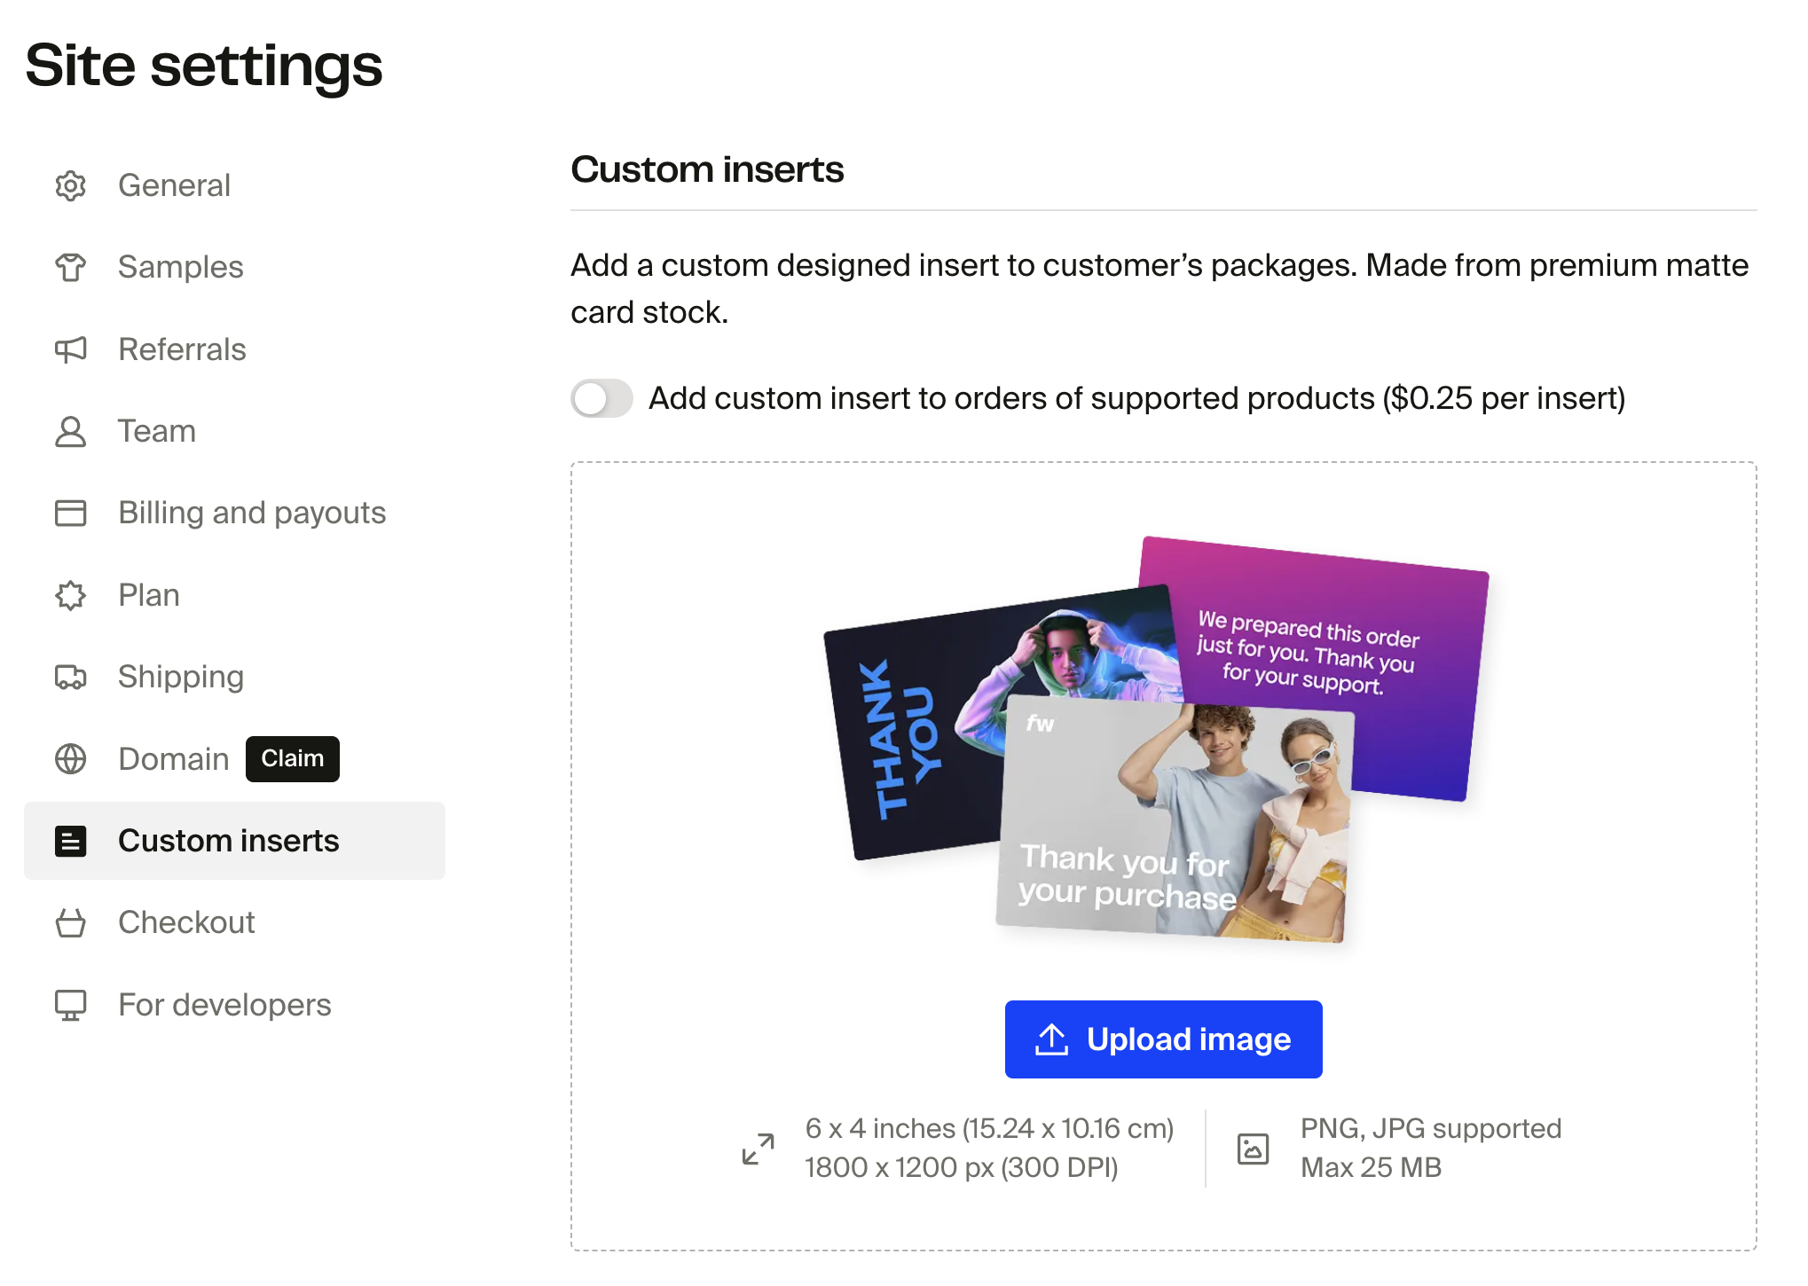Image resolution: width=1808 pixels, height=1286 pixels.
Task: Click the Claim badge next to Domain
Action: click(x=292, y=759)
